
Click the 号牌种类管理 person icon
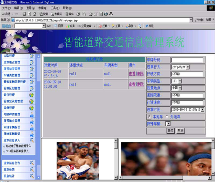[x=32, y=114]
